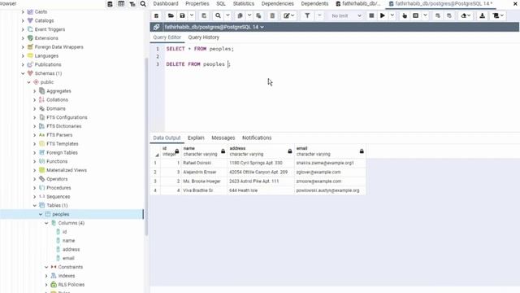Click the Commit transaction icon
Image resolution: width=520 pixels, height=293 pixels.
point(438,15)
